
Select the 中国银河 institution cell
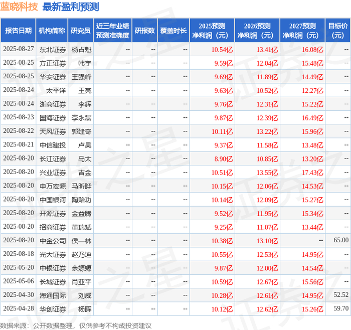[x=53, y=200]
